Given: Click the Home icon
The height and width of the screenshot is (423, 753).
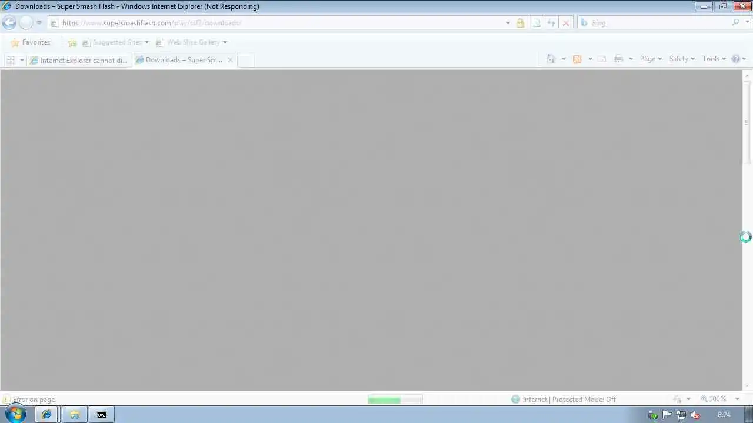Looking at the screenshot, I should click(x=551, y=59).
